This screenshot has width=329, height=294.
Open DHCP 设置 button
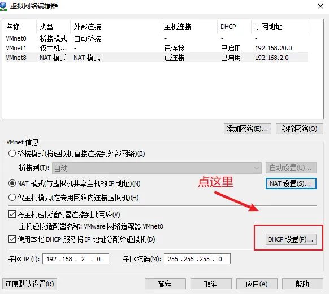pos(291,239)
